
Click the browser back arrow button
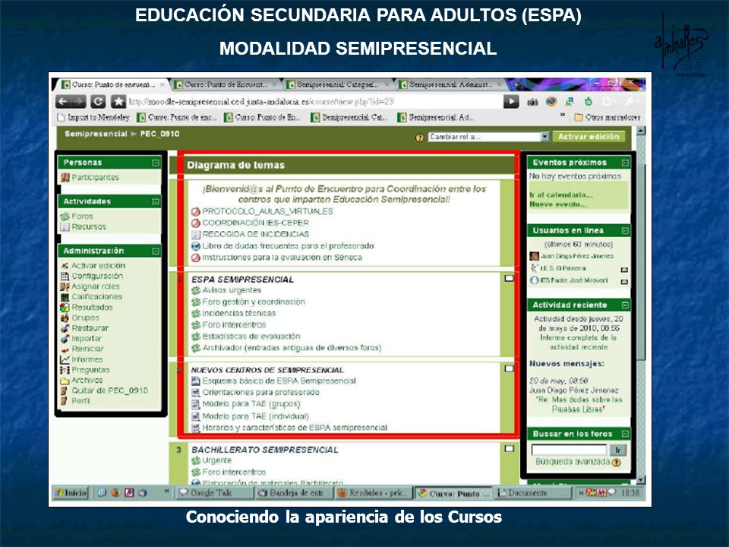pyautogui.click(x=63, y=101)
